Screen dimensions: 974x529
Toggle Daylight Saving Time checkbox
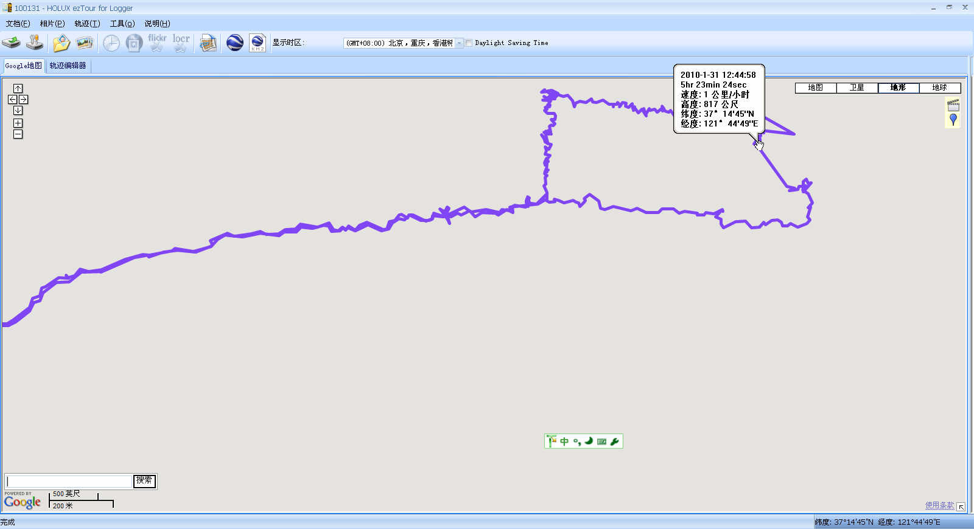point(469,43)
